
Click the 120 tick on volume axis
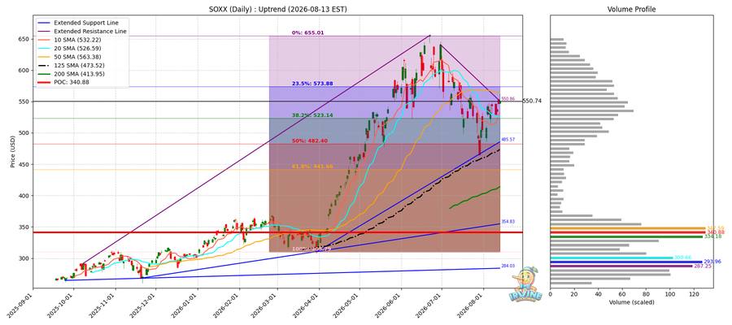[x=695, y=294]
